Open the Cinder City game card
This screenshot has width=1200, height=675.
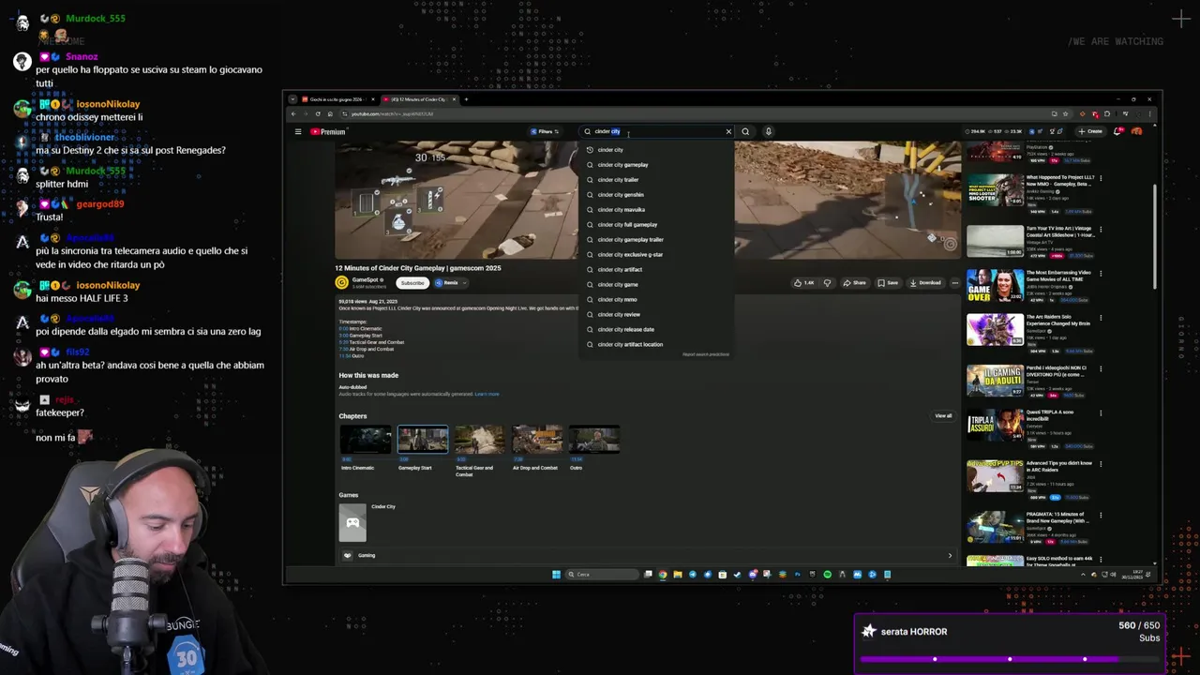(x=352, y=522)
